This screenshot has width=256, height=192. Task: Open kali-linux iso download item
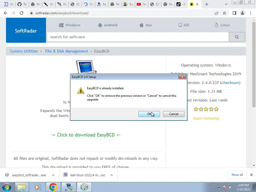(84, 175)
